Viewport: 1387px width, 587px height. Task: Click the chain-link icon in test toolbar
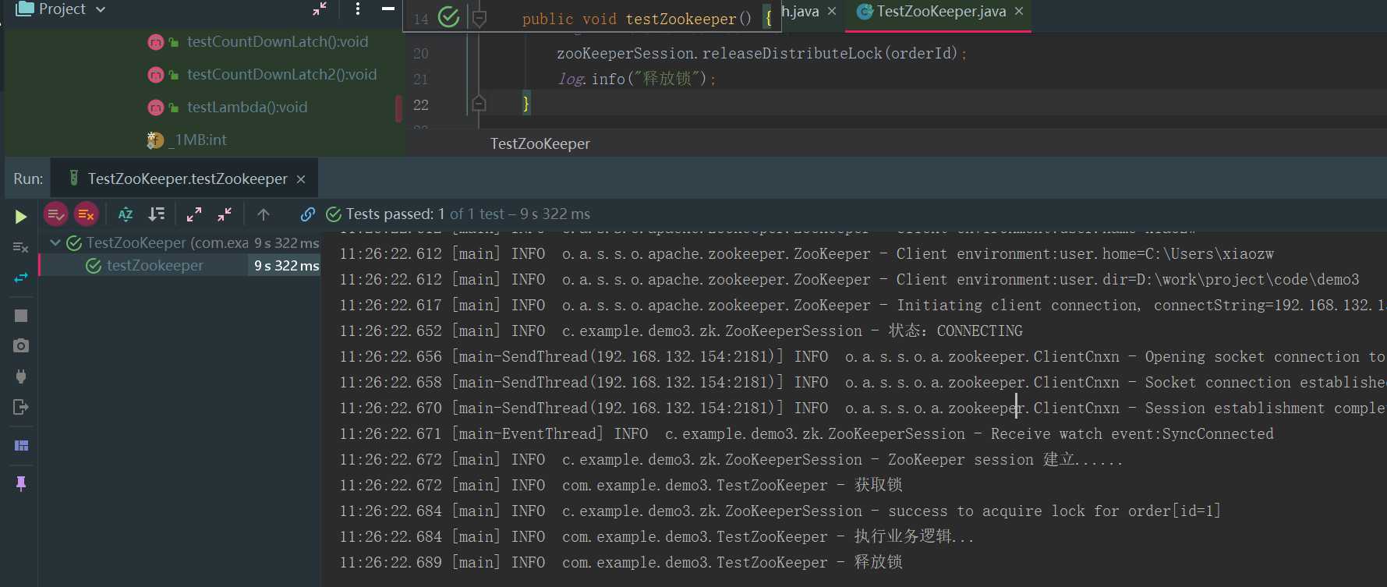[x=308, y=214]
